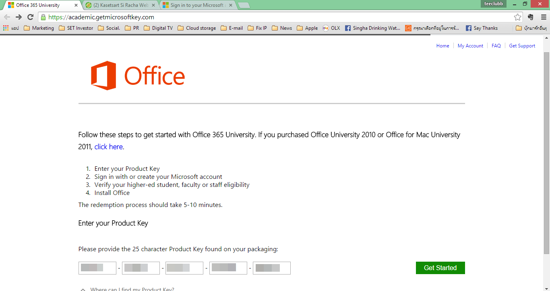The height and width of the screenshot is (291, 550).
Task: Close the Office 365 University tab
Action: 76,6
